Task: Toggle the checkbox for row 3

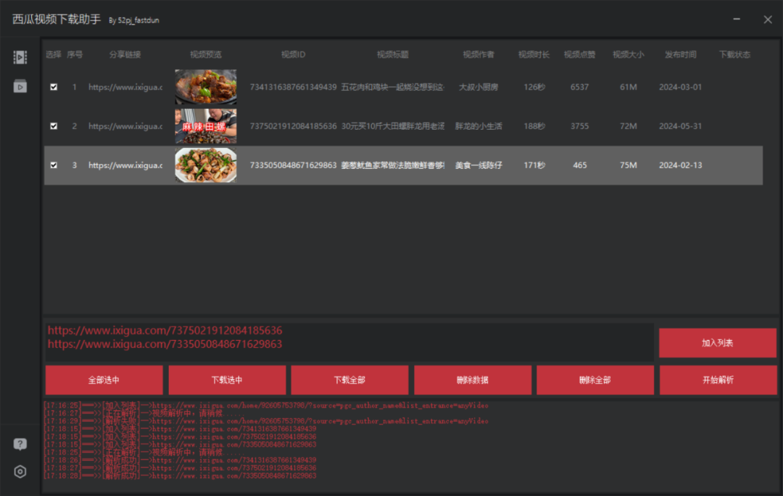Action: (54, 165)
